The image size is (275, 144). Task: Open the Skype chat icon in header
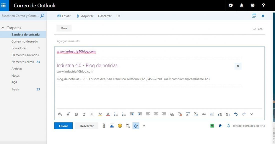point(231,5)
